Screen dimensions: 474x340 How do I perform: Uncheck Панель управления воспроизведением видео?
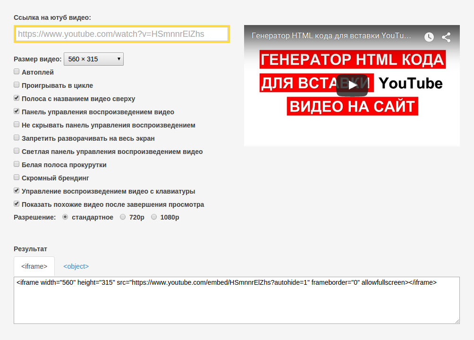pyautogui.click(x=17, y=111)
